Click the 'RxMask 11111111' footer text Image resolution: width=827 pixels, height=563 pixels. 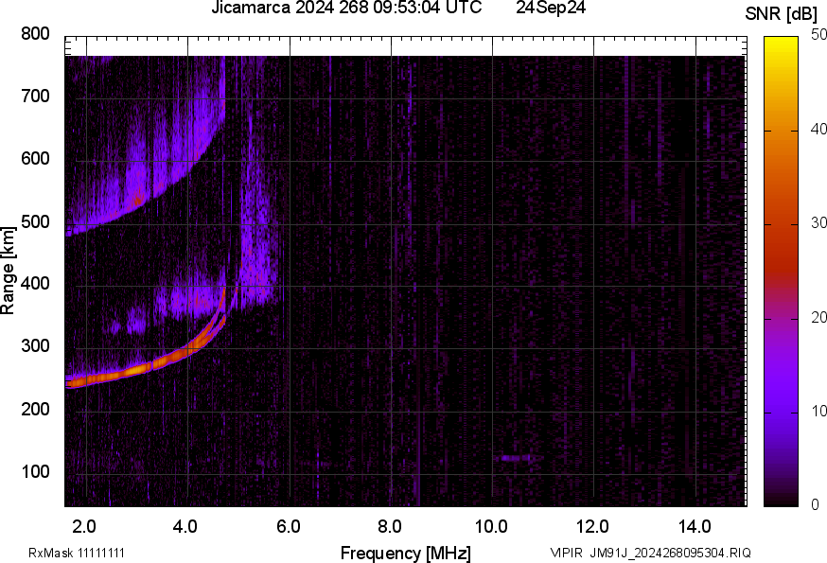pyautogui.click(x=77, y=553)
